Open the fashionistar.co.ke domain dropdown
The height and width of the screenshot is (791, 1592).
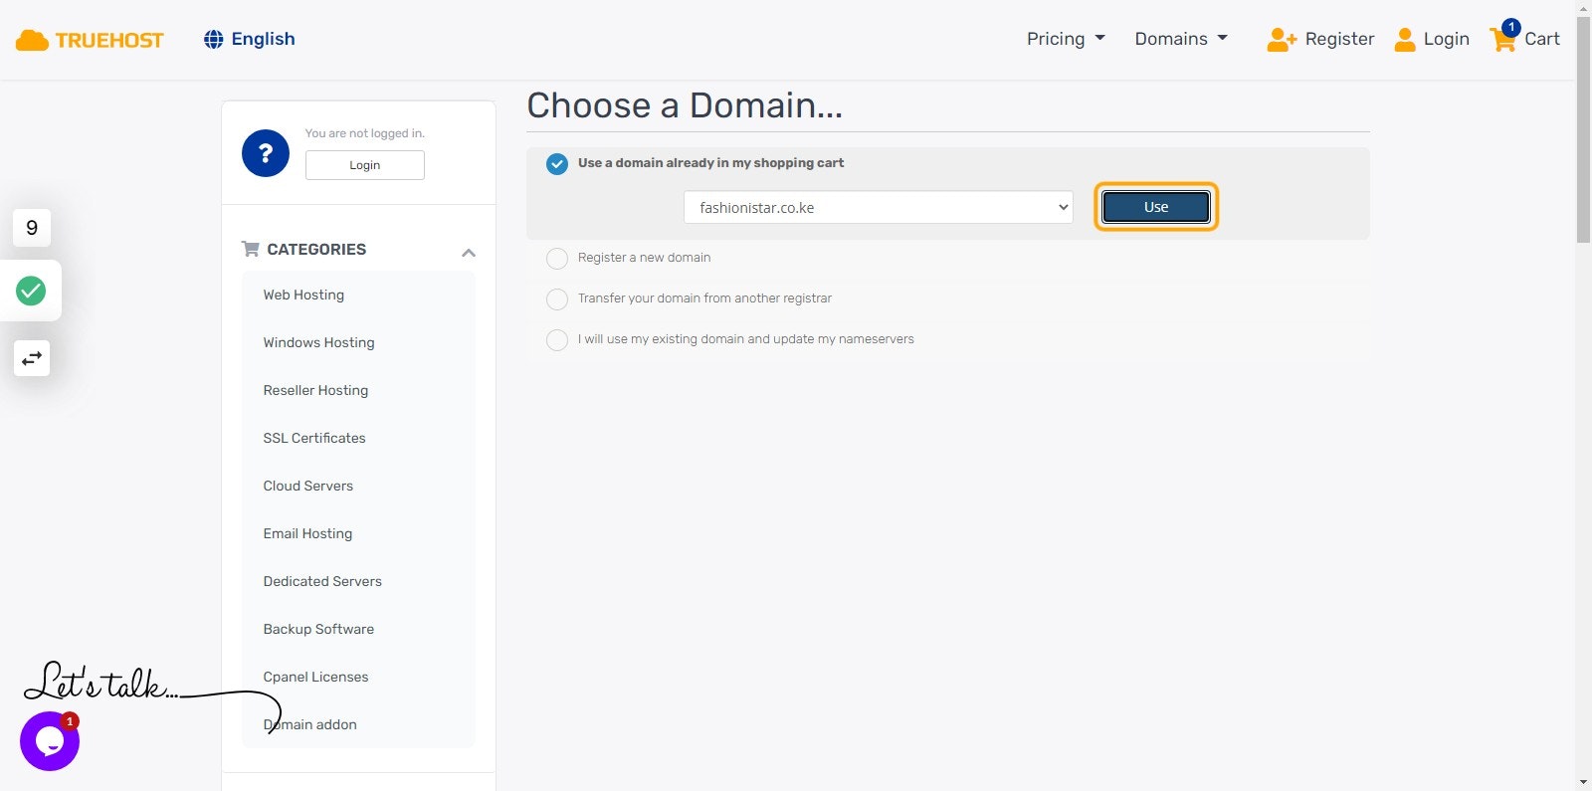click(x=878, y=207)
